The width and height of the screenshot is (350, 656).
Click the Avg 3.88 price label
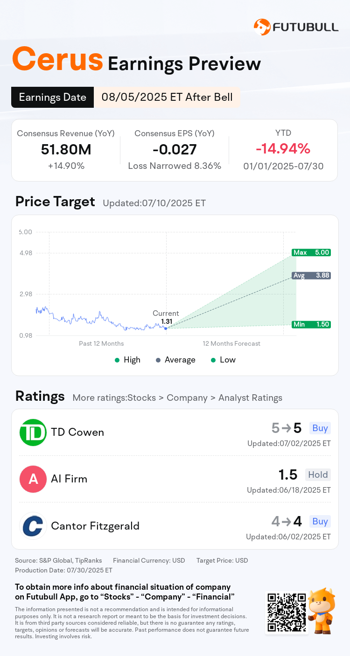[x=311, y=275]
